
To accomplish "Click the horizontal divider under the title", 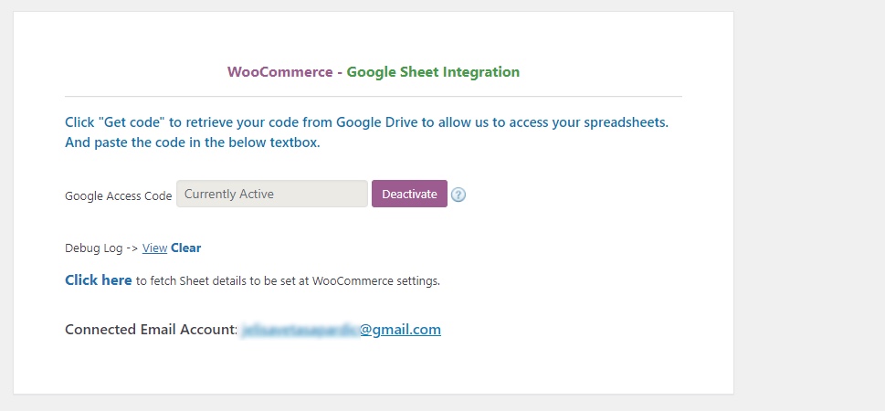I will (374, 97).
